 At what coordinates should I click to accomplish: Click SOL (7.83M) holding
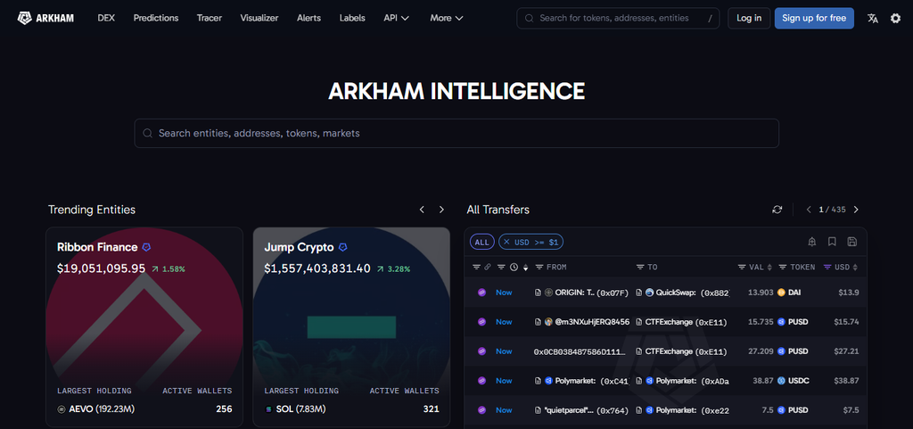pos(296,409)
